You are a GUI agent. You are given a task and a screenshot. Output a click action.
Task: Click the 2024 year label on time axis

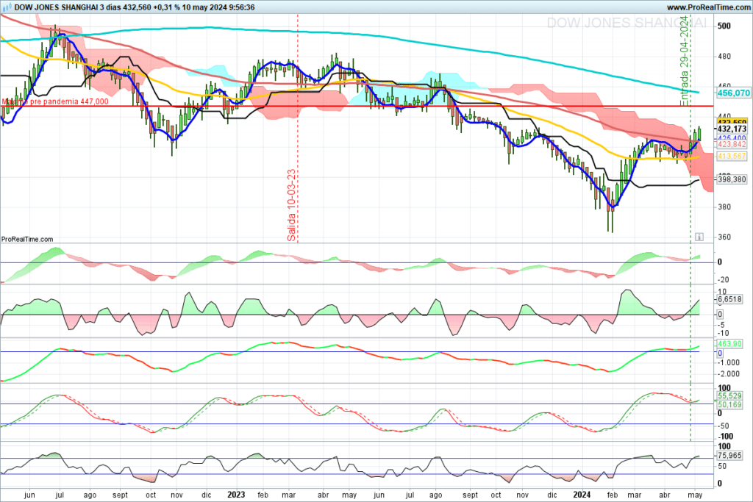[582, 495]
